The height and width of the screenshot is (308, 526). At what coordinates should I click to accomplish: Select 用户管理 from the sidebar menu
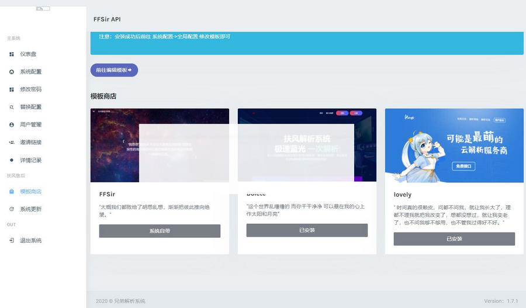pyautogui.click(x=30, y=124)
